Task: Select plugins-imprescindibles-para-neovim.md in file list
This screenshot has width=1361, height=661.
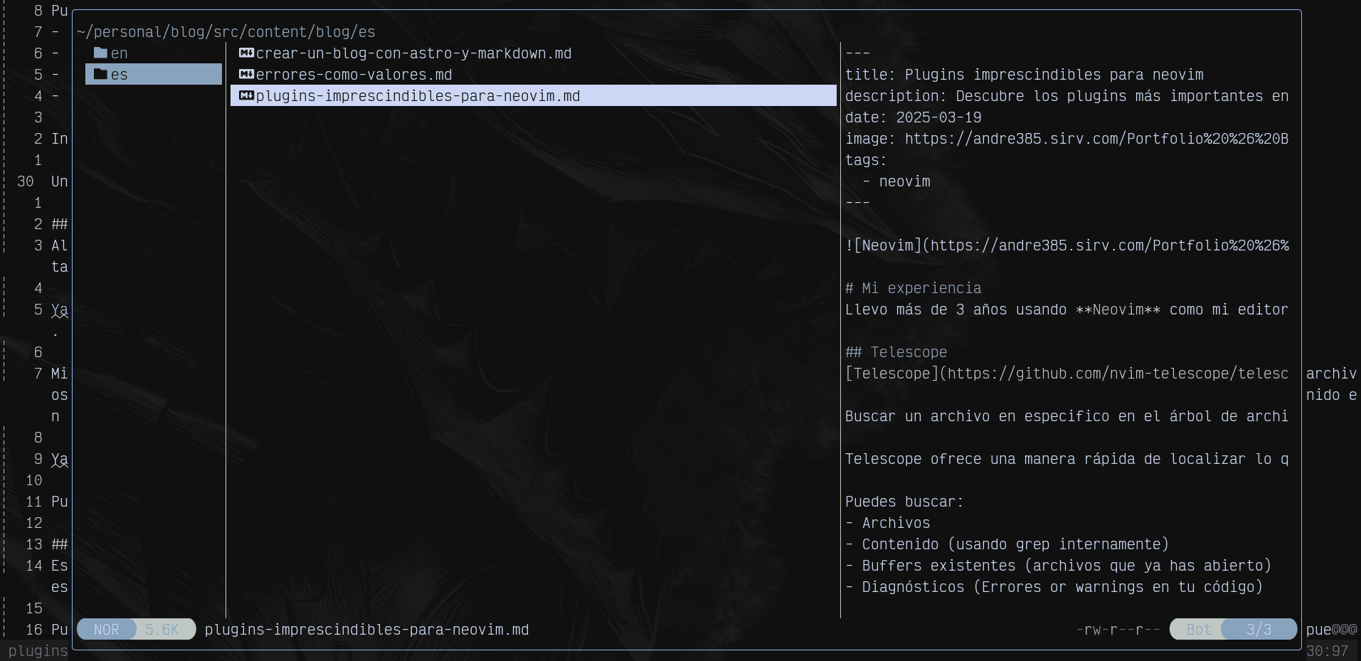Action: coord(418,96)
